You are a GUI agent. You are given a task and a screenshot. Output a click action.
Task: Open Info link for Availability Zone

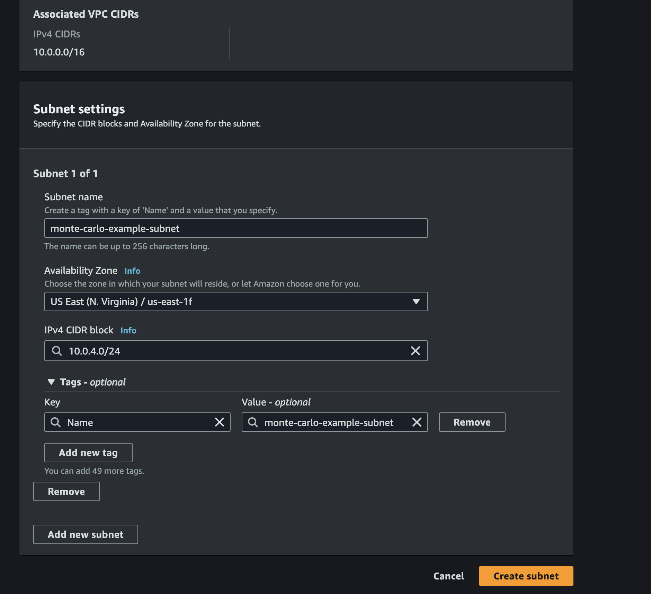tap(132, 271)
